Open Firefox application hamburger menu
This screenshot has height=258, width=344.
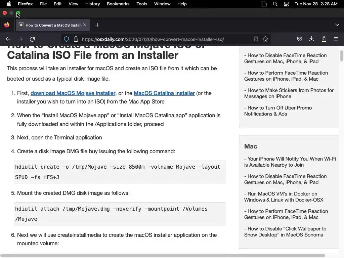pyautogui.click(x=336, y=39)
